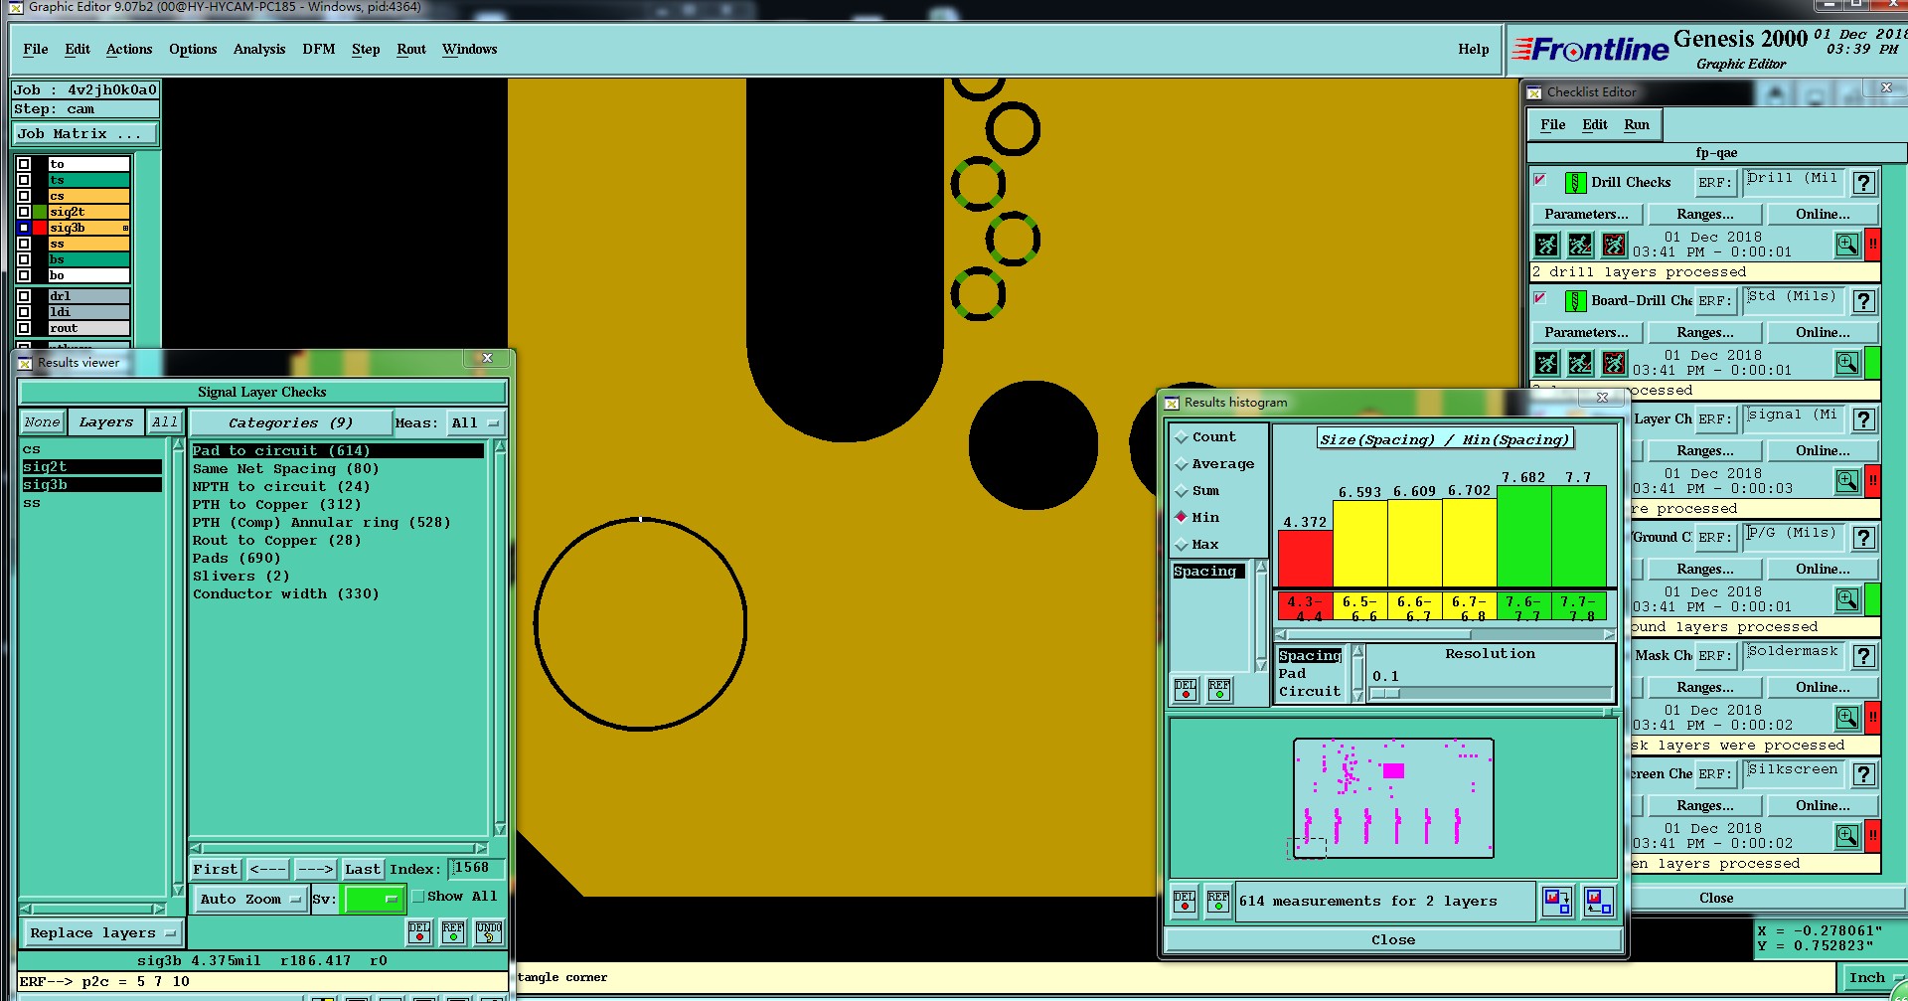Click green 7.682 histogram bar
Screen dimensions: 1908x1001
pos(1523,537)
